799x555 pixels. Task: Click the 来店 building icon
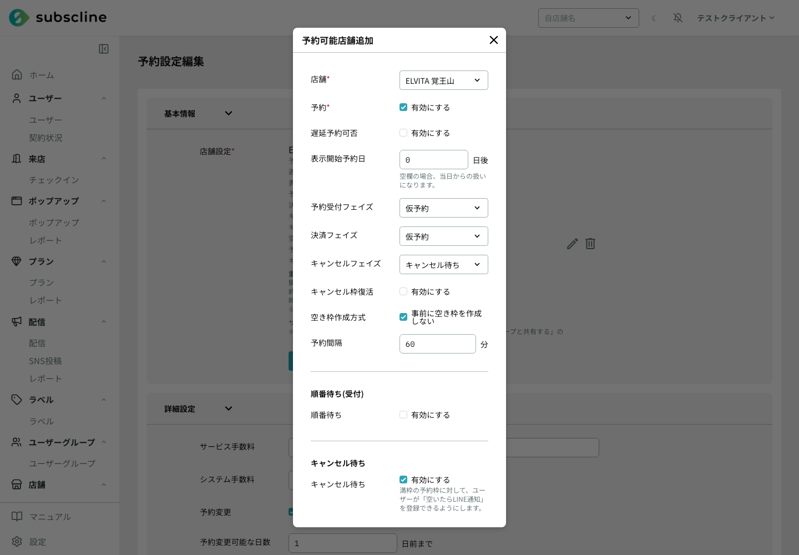17,159
